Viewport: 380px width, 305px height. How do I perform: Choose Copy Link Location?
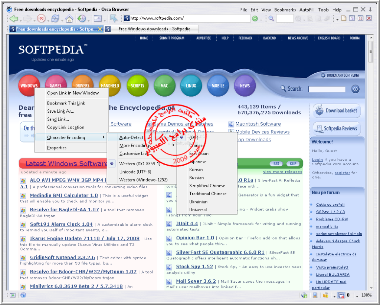click(x=71, y=127)
